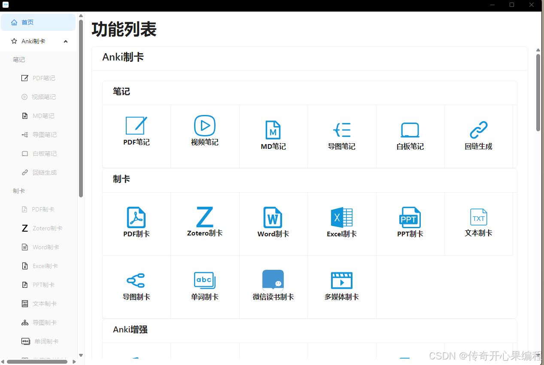Open the 白板笔记 whiteboard icon
Screen dimensions: 544x365
pos(410,130)
